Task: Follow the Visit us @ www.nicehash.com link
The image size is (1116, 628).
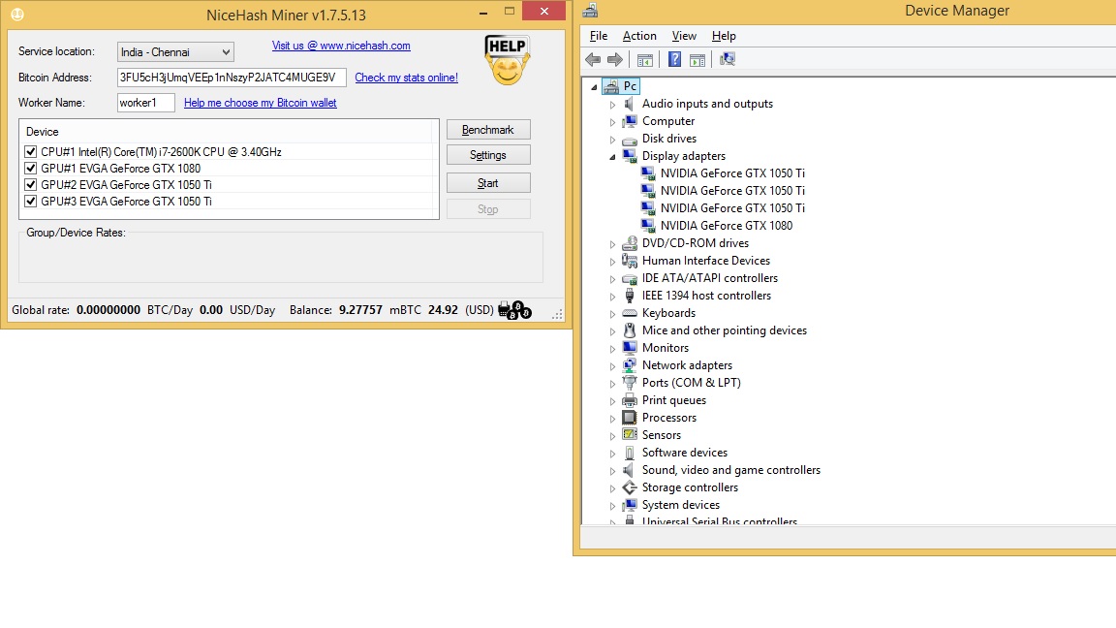Action: coord(341,46)
